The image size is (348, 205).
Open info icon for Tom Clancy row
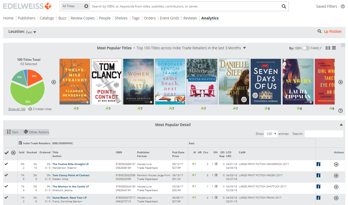coord(318,175)
